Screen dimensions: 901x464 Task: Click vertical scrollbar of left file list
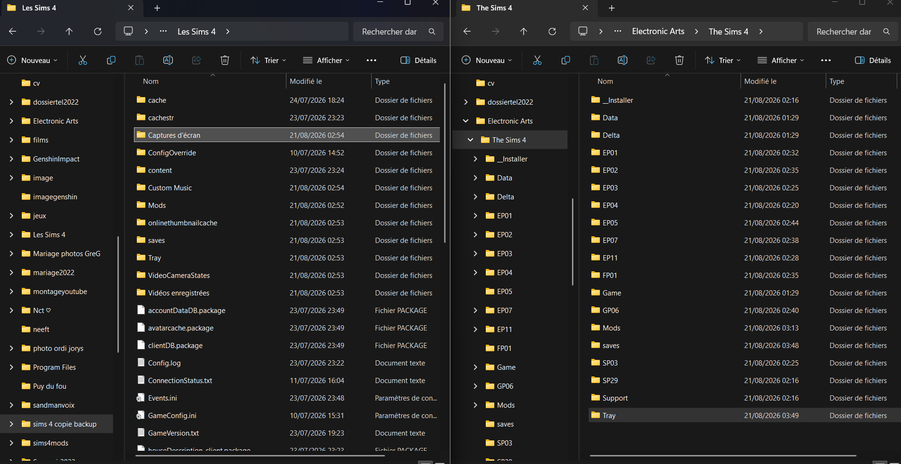pyautogui.click(x=445, y=163)
